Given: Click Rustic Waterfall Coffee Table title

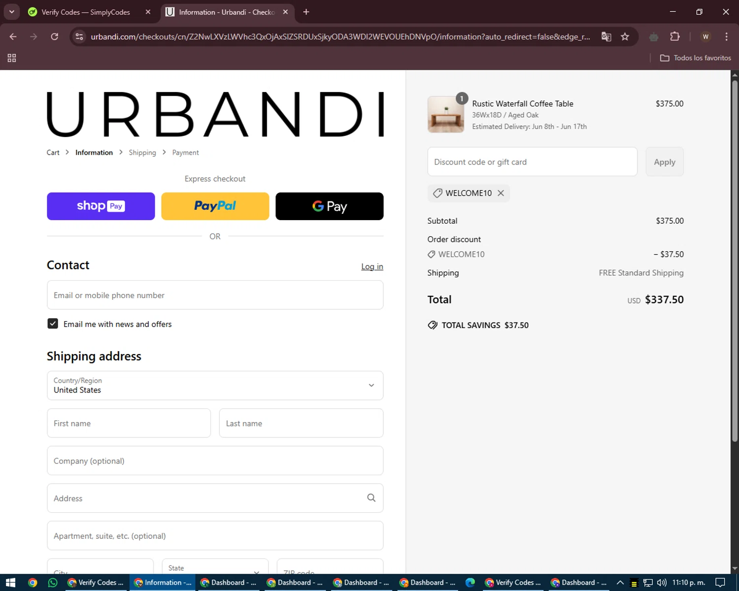Looking at the screenshot, I should click(523, 103).
